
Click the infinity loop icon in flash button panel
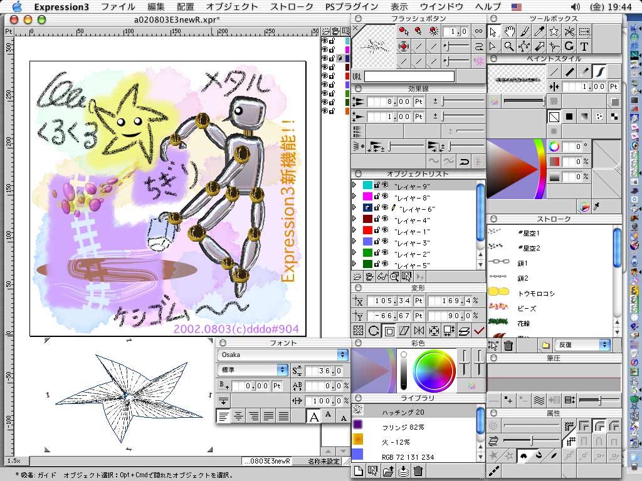[x=478, y=31]
